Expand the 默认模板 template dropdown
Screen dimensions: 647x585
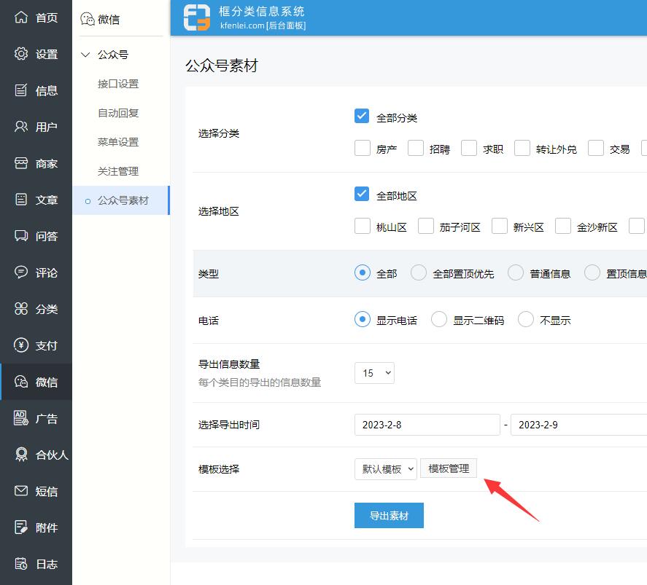tap(386, 468)
